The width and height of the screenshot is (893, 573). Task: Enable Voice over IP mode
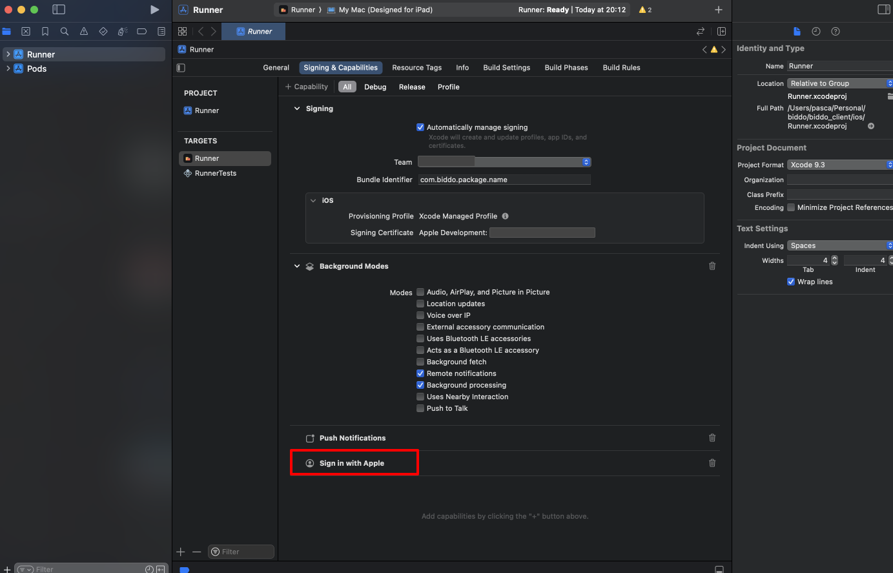click(x=420, y=315)
